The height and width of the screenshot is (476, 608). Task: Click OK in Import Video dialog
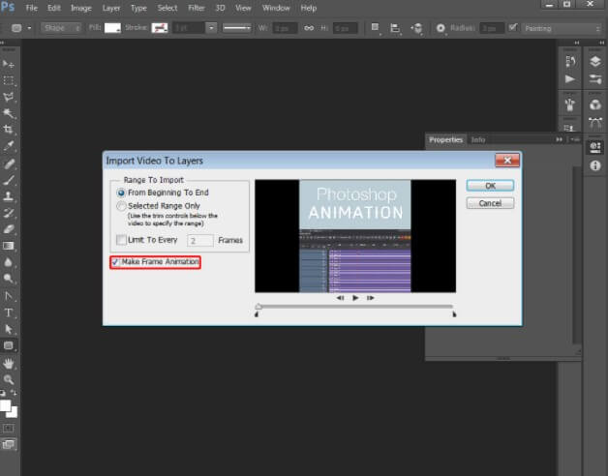coord(490,186)
